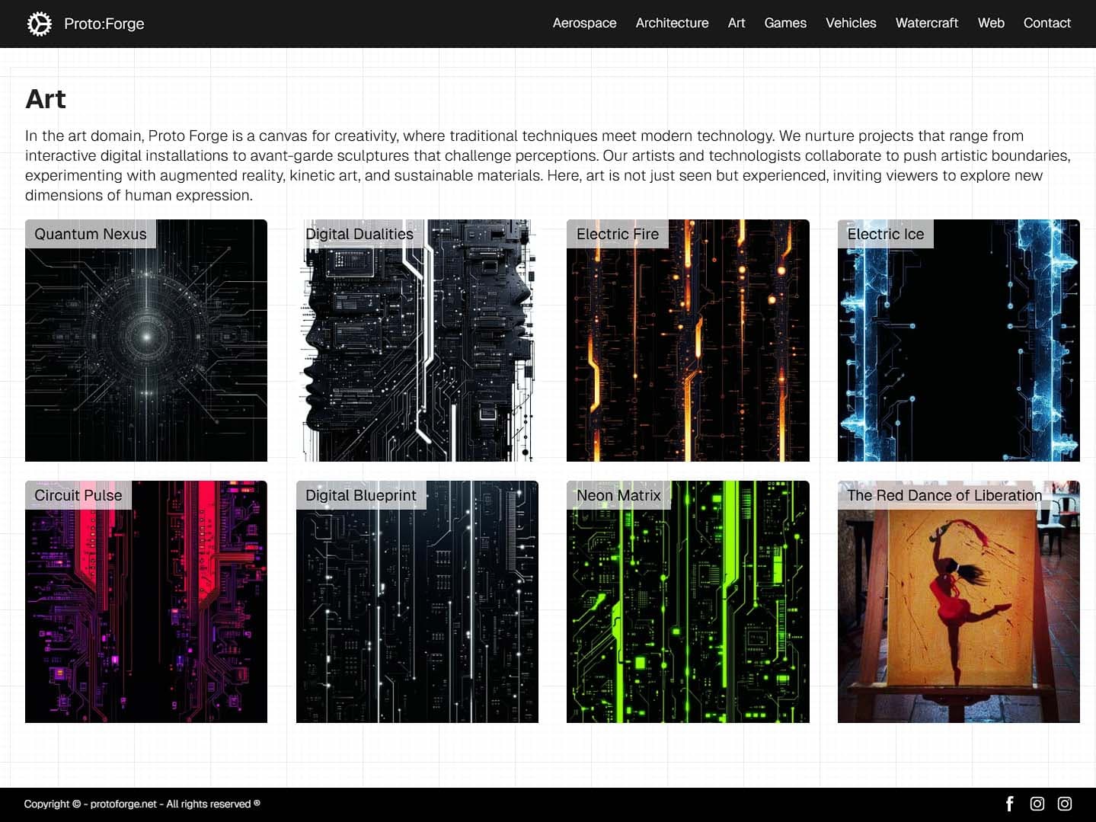The height and width of the screenshot is (822, 1096).
Task: Click the rightmost Instagram icon in footer
Action: 1065,804
